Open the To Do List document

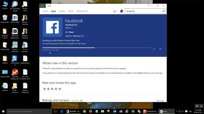(x=25, y=47)
